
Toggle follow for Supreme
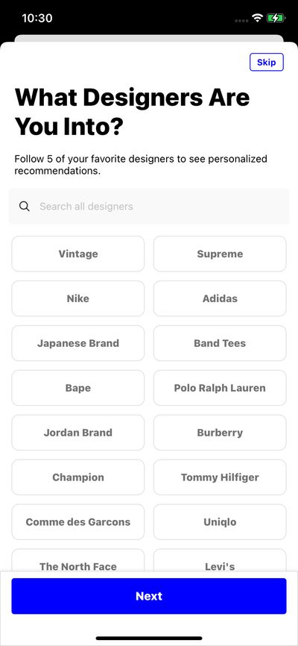click(220, 254)
